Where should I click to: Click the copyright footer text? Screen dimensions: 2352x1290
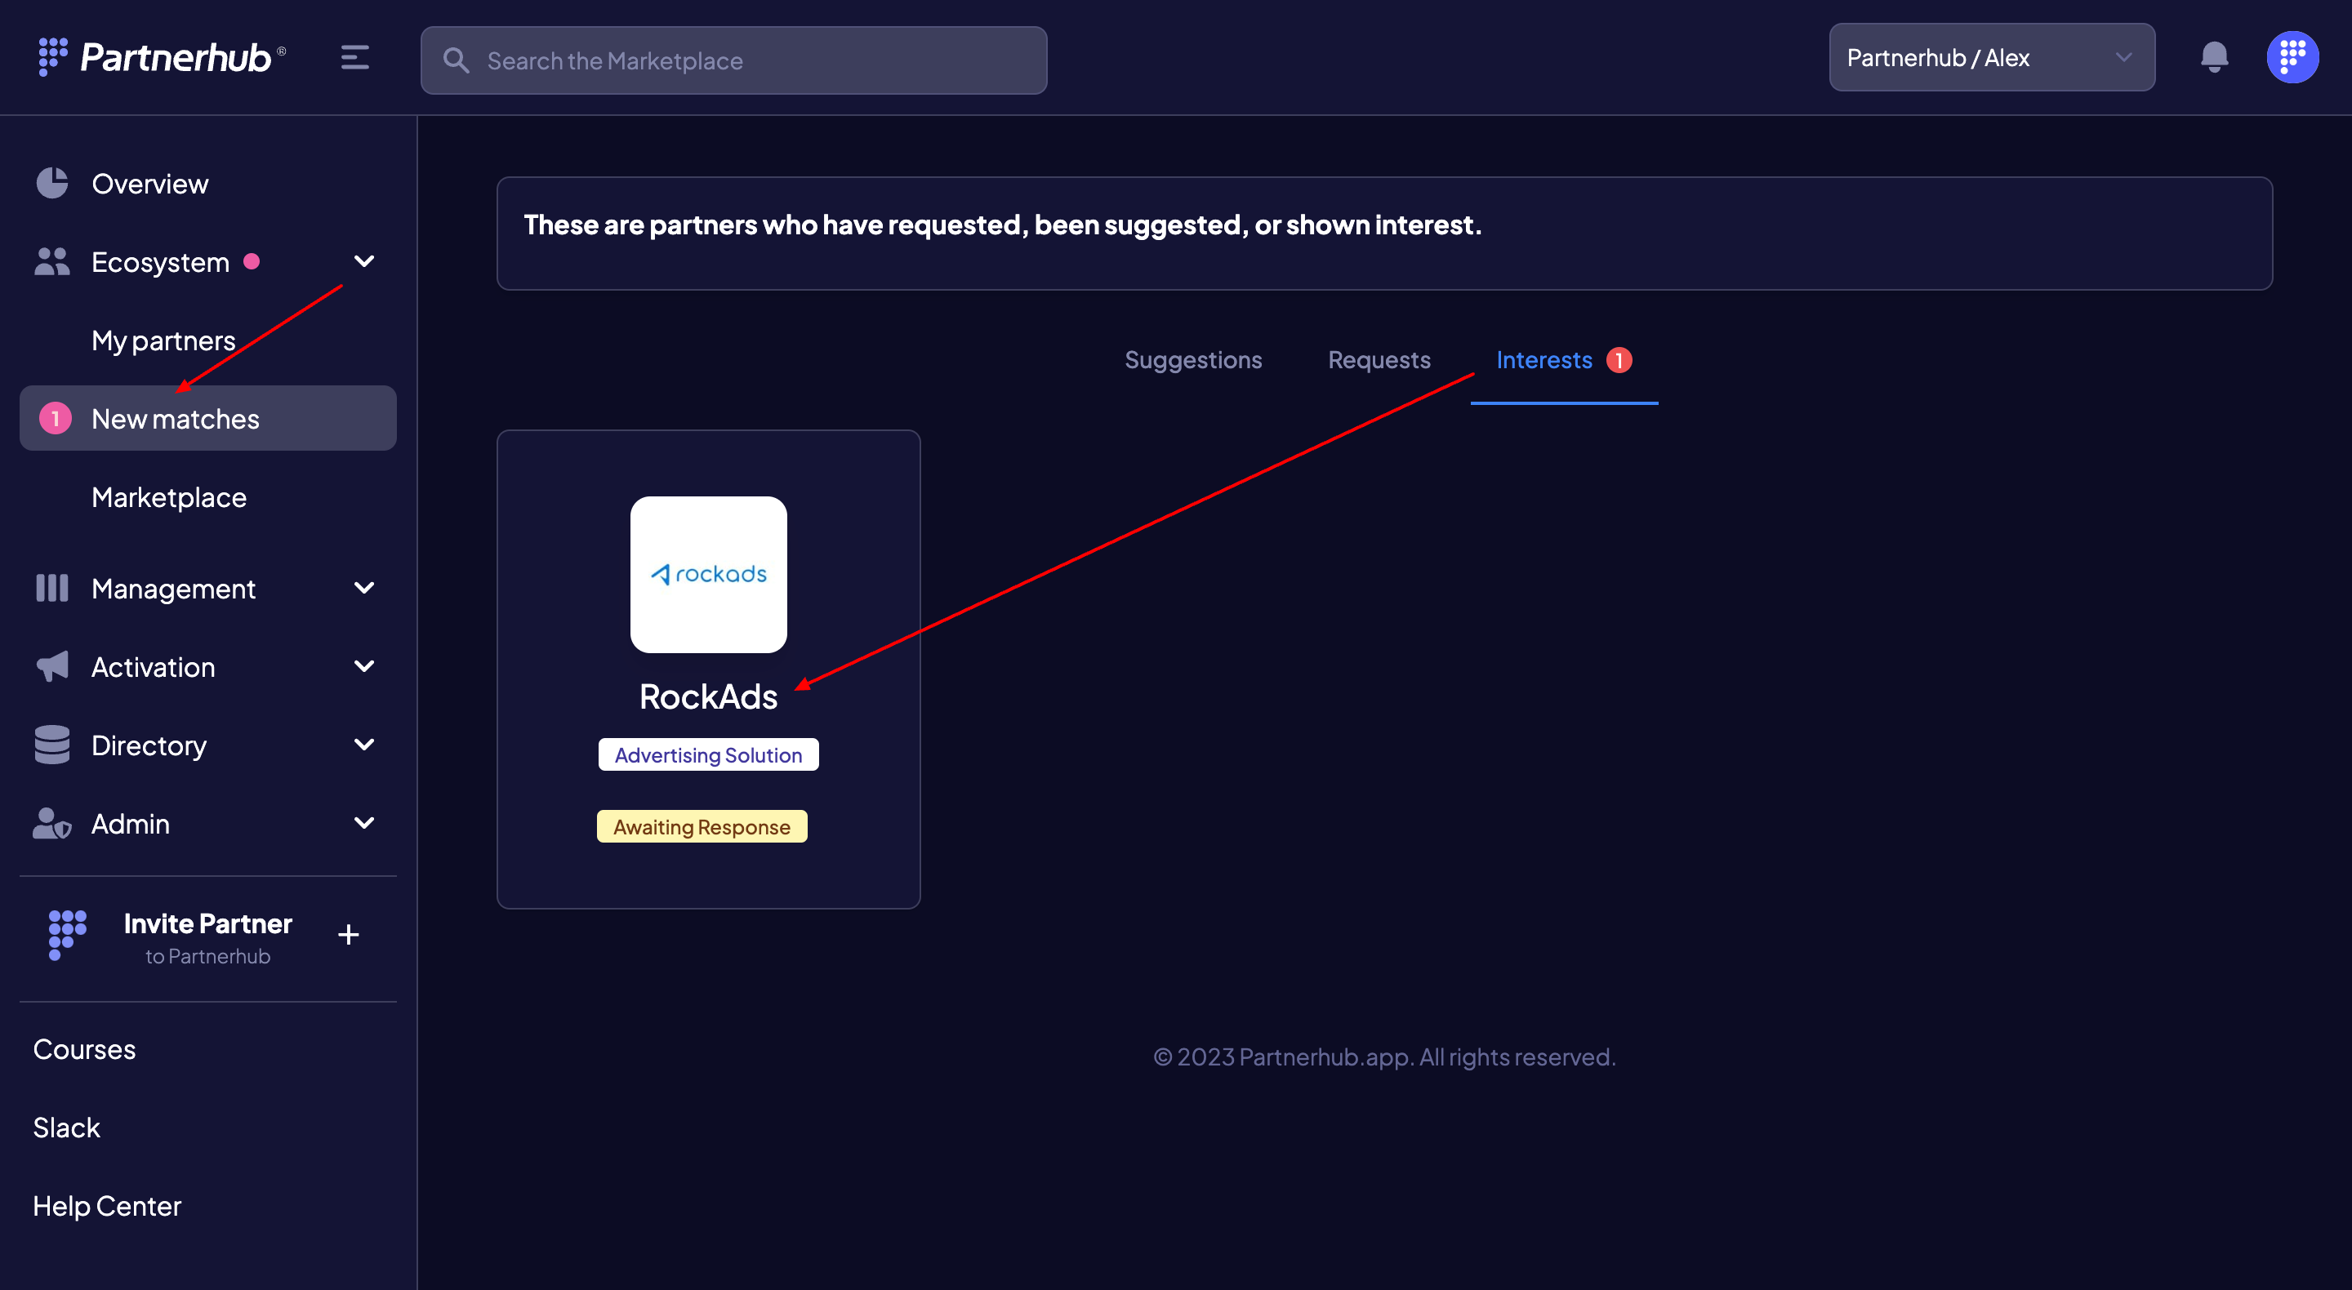pyautogui.click(x=1383, y=1056)
